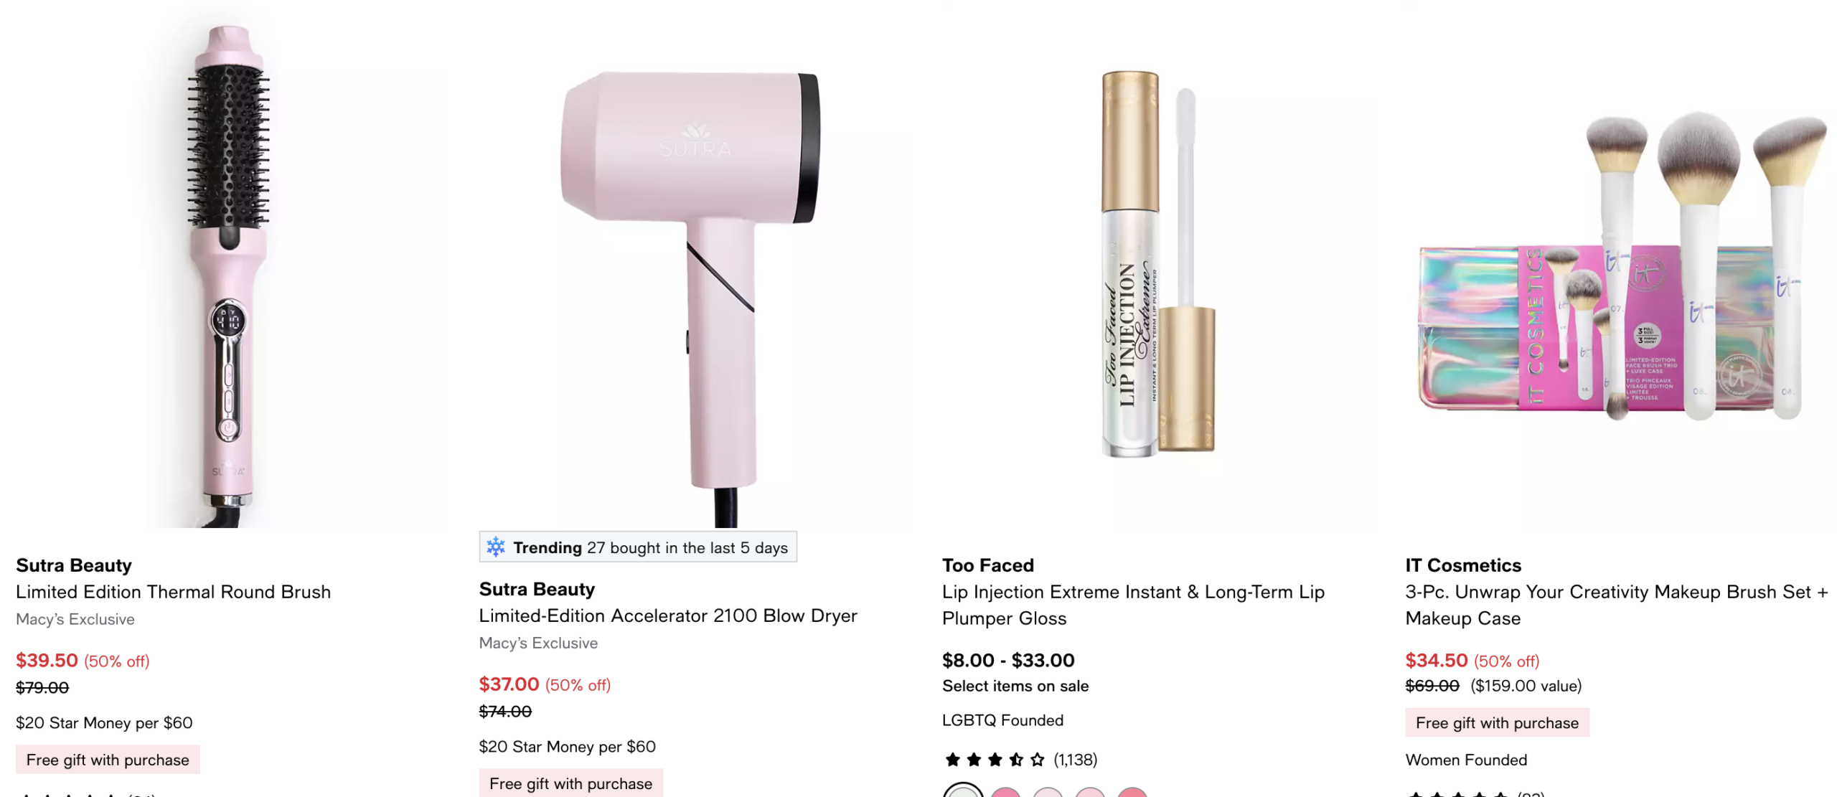Click the blue trending snowflake icon
Viewport: 1837px width, 797px height.
[495, 547]
